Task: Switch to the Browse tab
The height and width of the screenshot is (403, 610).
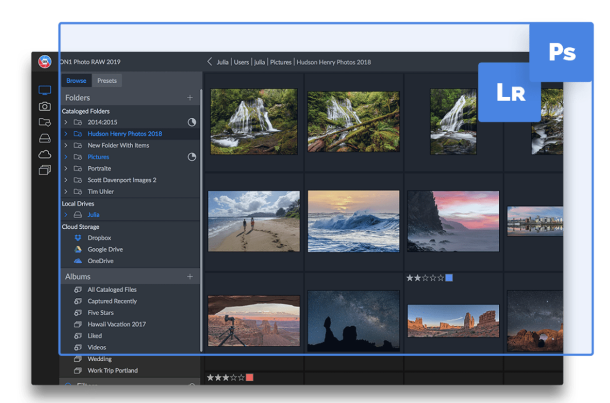Action: coord(76,80)
